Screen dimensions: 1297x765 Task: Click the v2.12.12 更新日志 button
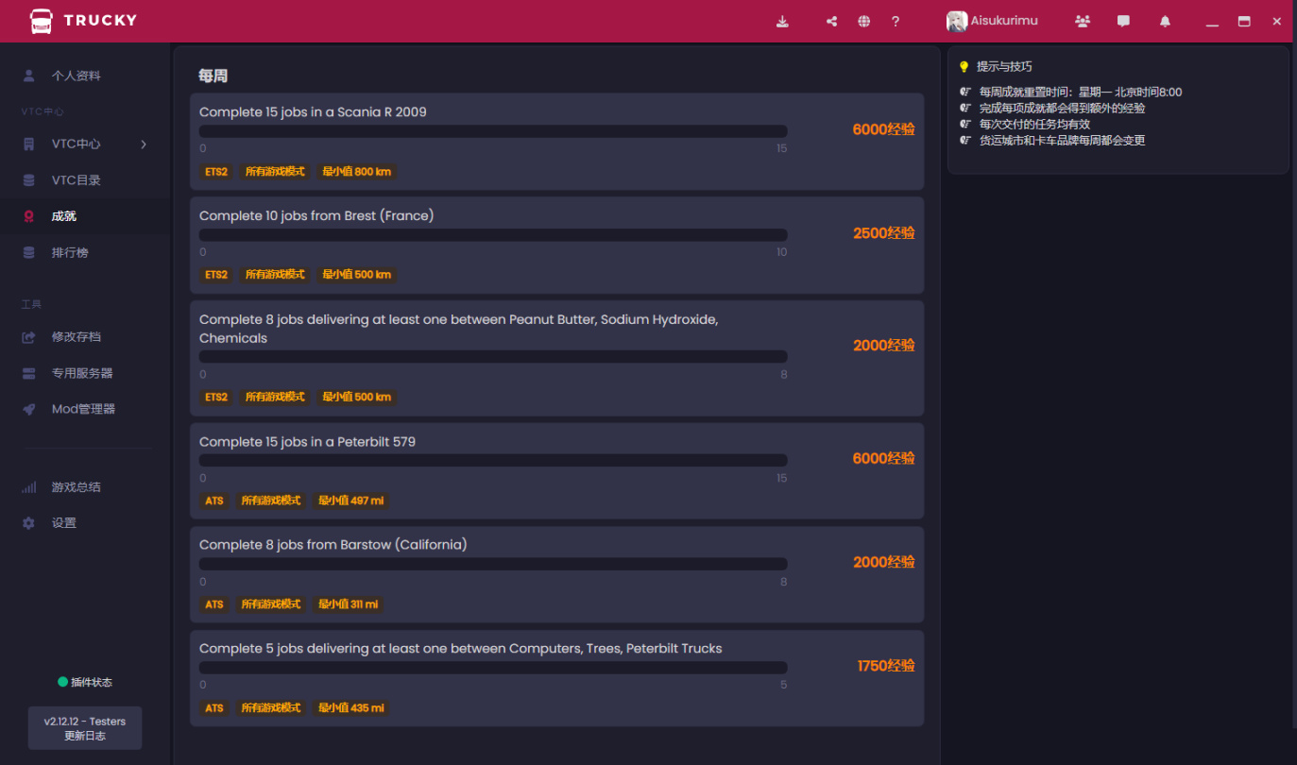pos(85,728)
